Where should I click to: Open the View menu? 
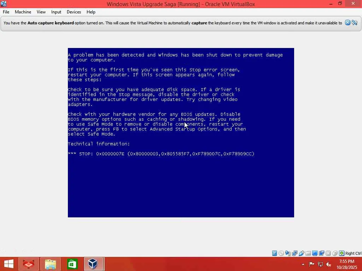coord(41,12)
